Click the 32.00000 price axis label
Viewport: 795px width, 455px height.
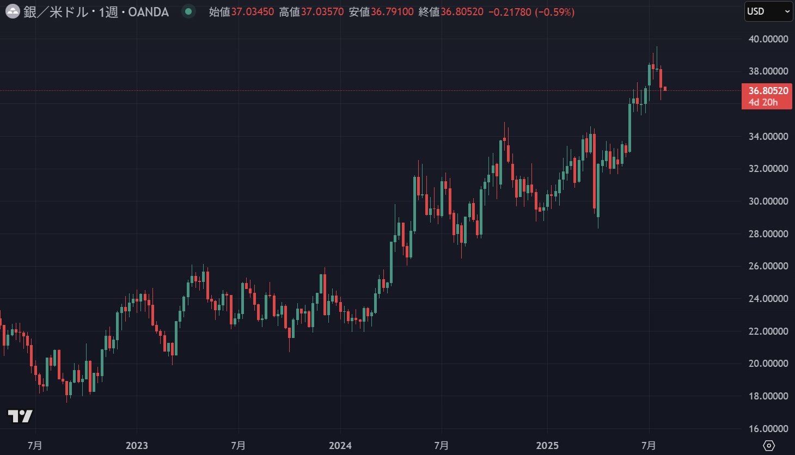768,169
